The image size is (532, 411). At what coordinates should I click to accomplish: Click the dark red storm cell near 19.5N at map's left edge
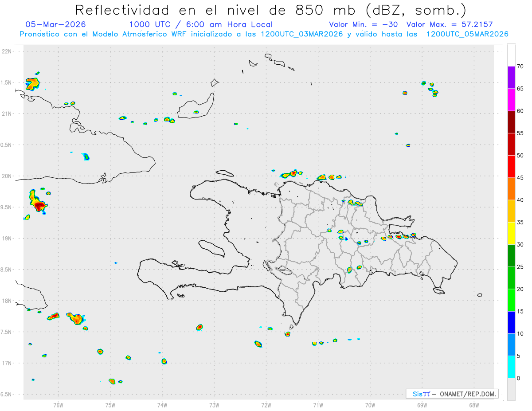click(39, 205)
